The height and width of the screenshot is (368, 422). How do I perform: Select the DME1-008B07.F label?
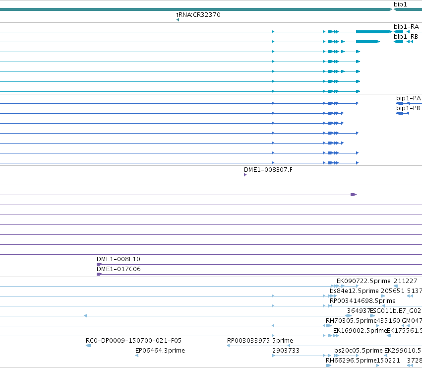point(268,170)
